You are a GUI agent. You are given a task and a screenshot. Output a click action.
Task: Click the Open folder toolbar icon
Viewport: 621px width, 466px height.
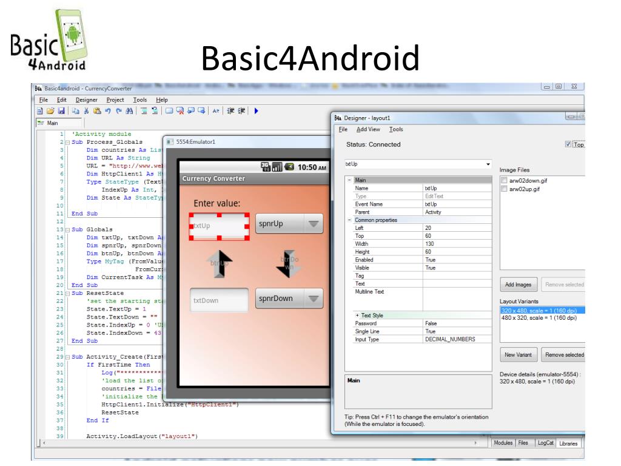point(50,111)
